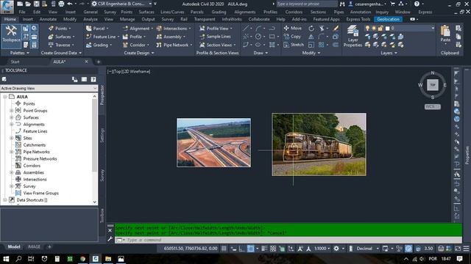Viewport: 471px width, 264px height.
Task: Open Chrome from the taskbar
Action: [82, 259]
